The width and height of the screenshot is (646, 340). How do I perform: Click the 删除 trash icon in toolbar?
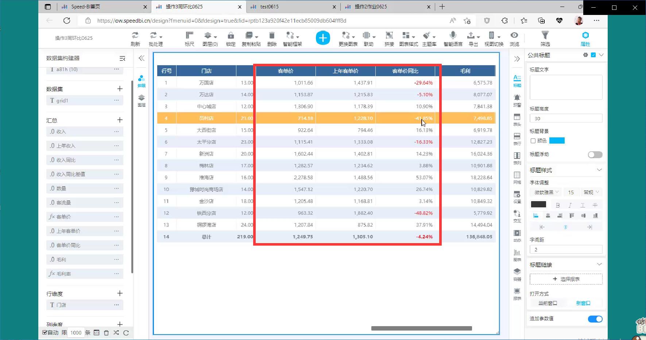[x=272, y=36]
